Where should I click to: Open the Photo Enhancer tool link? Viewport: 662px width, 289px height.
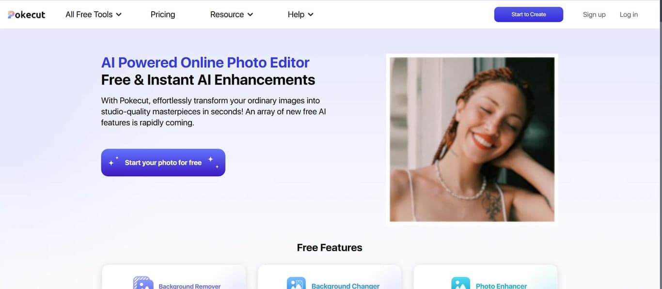pos(501,286)
